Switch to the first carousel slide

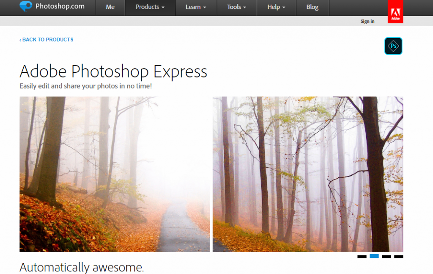tap(362, 257)
